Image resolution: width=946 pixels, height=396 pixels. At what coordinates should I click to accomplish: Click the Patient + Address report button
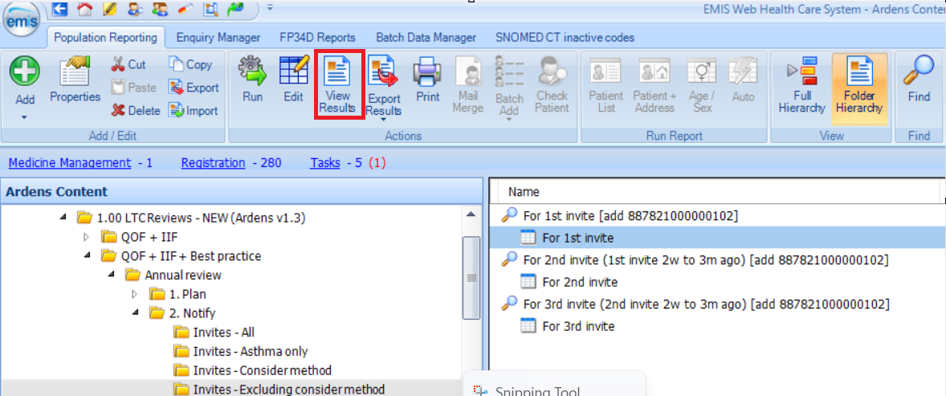654,84
